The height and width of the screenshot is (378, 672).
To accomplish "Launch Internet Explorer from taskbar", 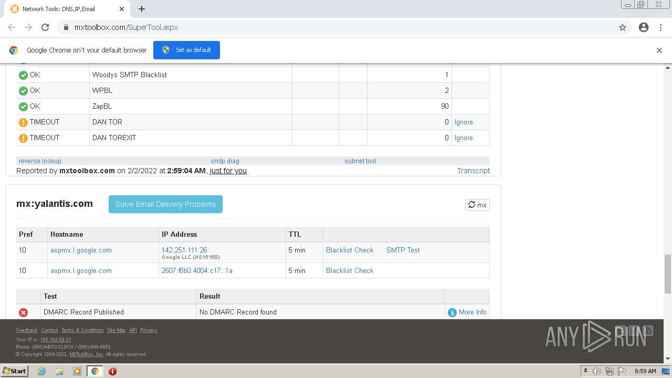I will point(42,371).
